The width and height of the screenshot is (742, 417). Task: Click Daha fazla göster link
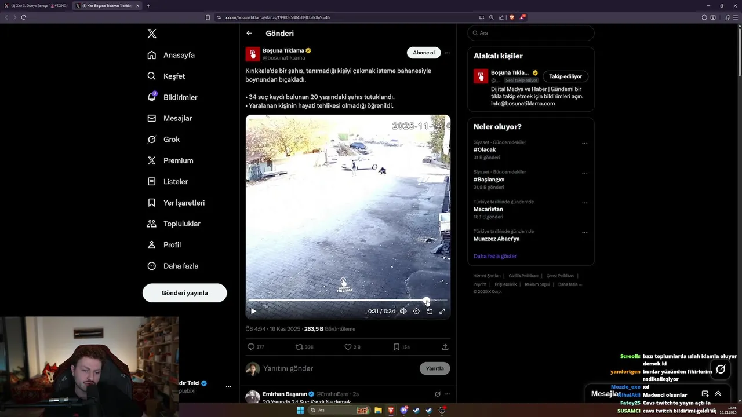(x=494, y=256)
